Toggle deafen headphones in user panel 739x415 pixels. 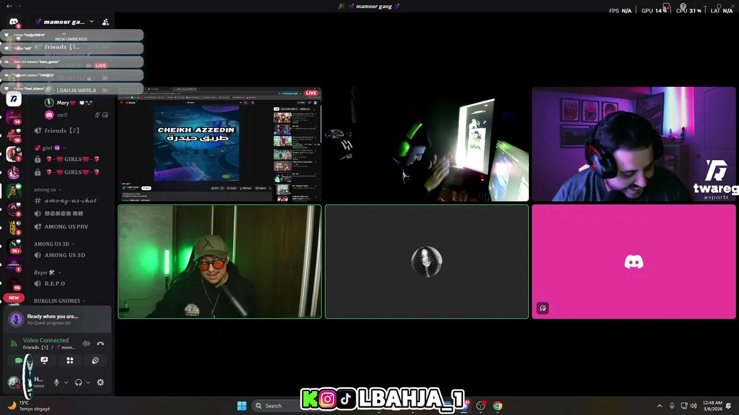click(79, 382)
